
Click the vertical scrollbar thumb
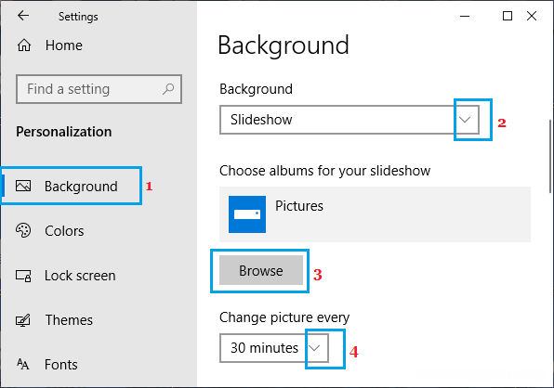(x=550, y=156)
